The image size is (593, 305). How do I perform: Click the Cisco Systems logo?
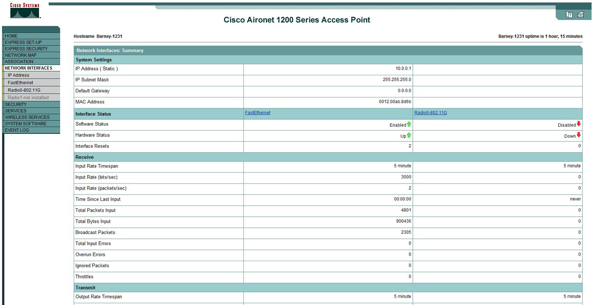[25, 11]
